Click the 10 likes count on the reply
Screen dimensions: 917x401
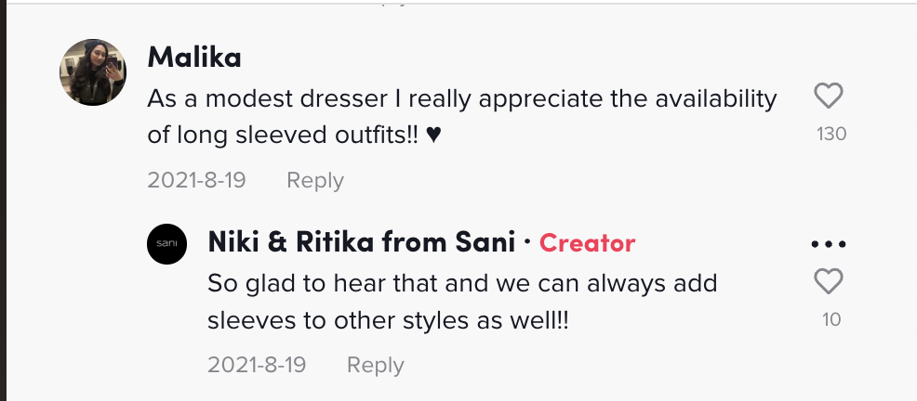pyautogui.click(x=831, y=319)
